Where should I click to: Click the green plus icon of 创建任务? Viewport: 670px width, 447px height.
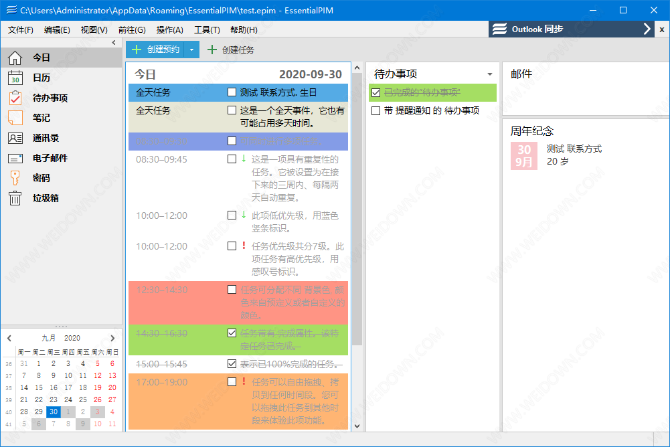click(x=212, y=50)
